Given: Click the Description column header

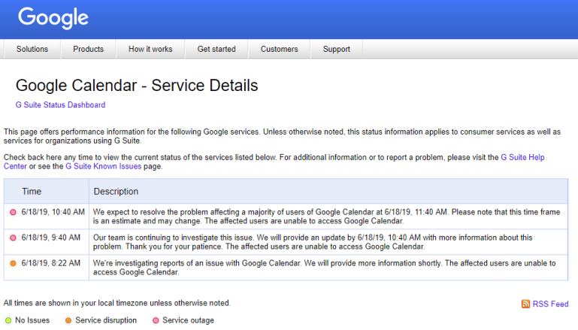Looking at the screenshot, I should point(116,191).
